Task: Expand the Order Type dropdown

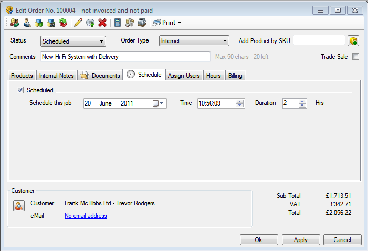Action: click(x=194, y=41)
